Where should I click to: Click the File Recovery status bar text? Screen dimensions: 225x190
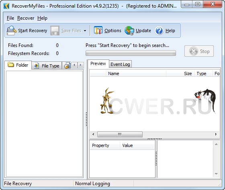coord(18,184)
